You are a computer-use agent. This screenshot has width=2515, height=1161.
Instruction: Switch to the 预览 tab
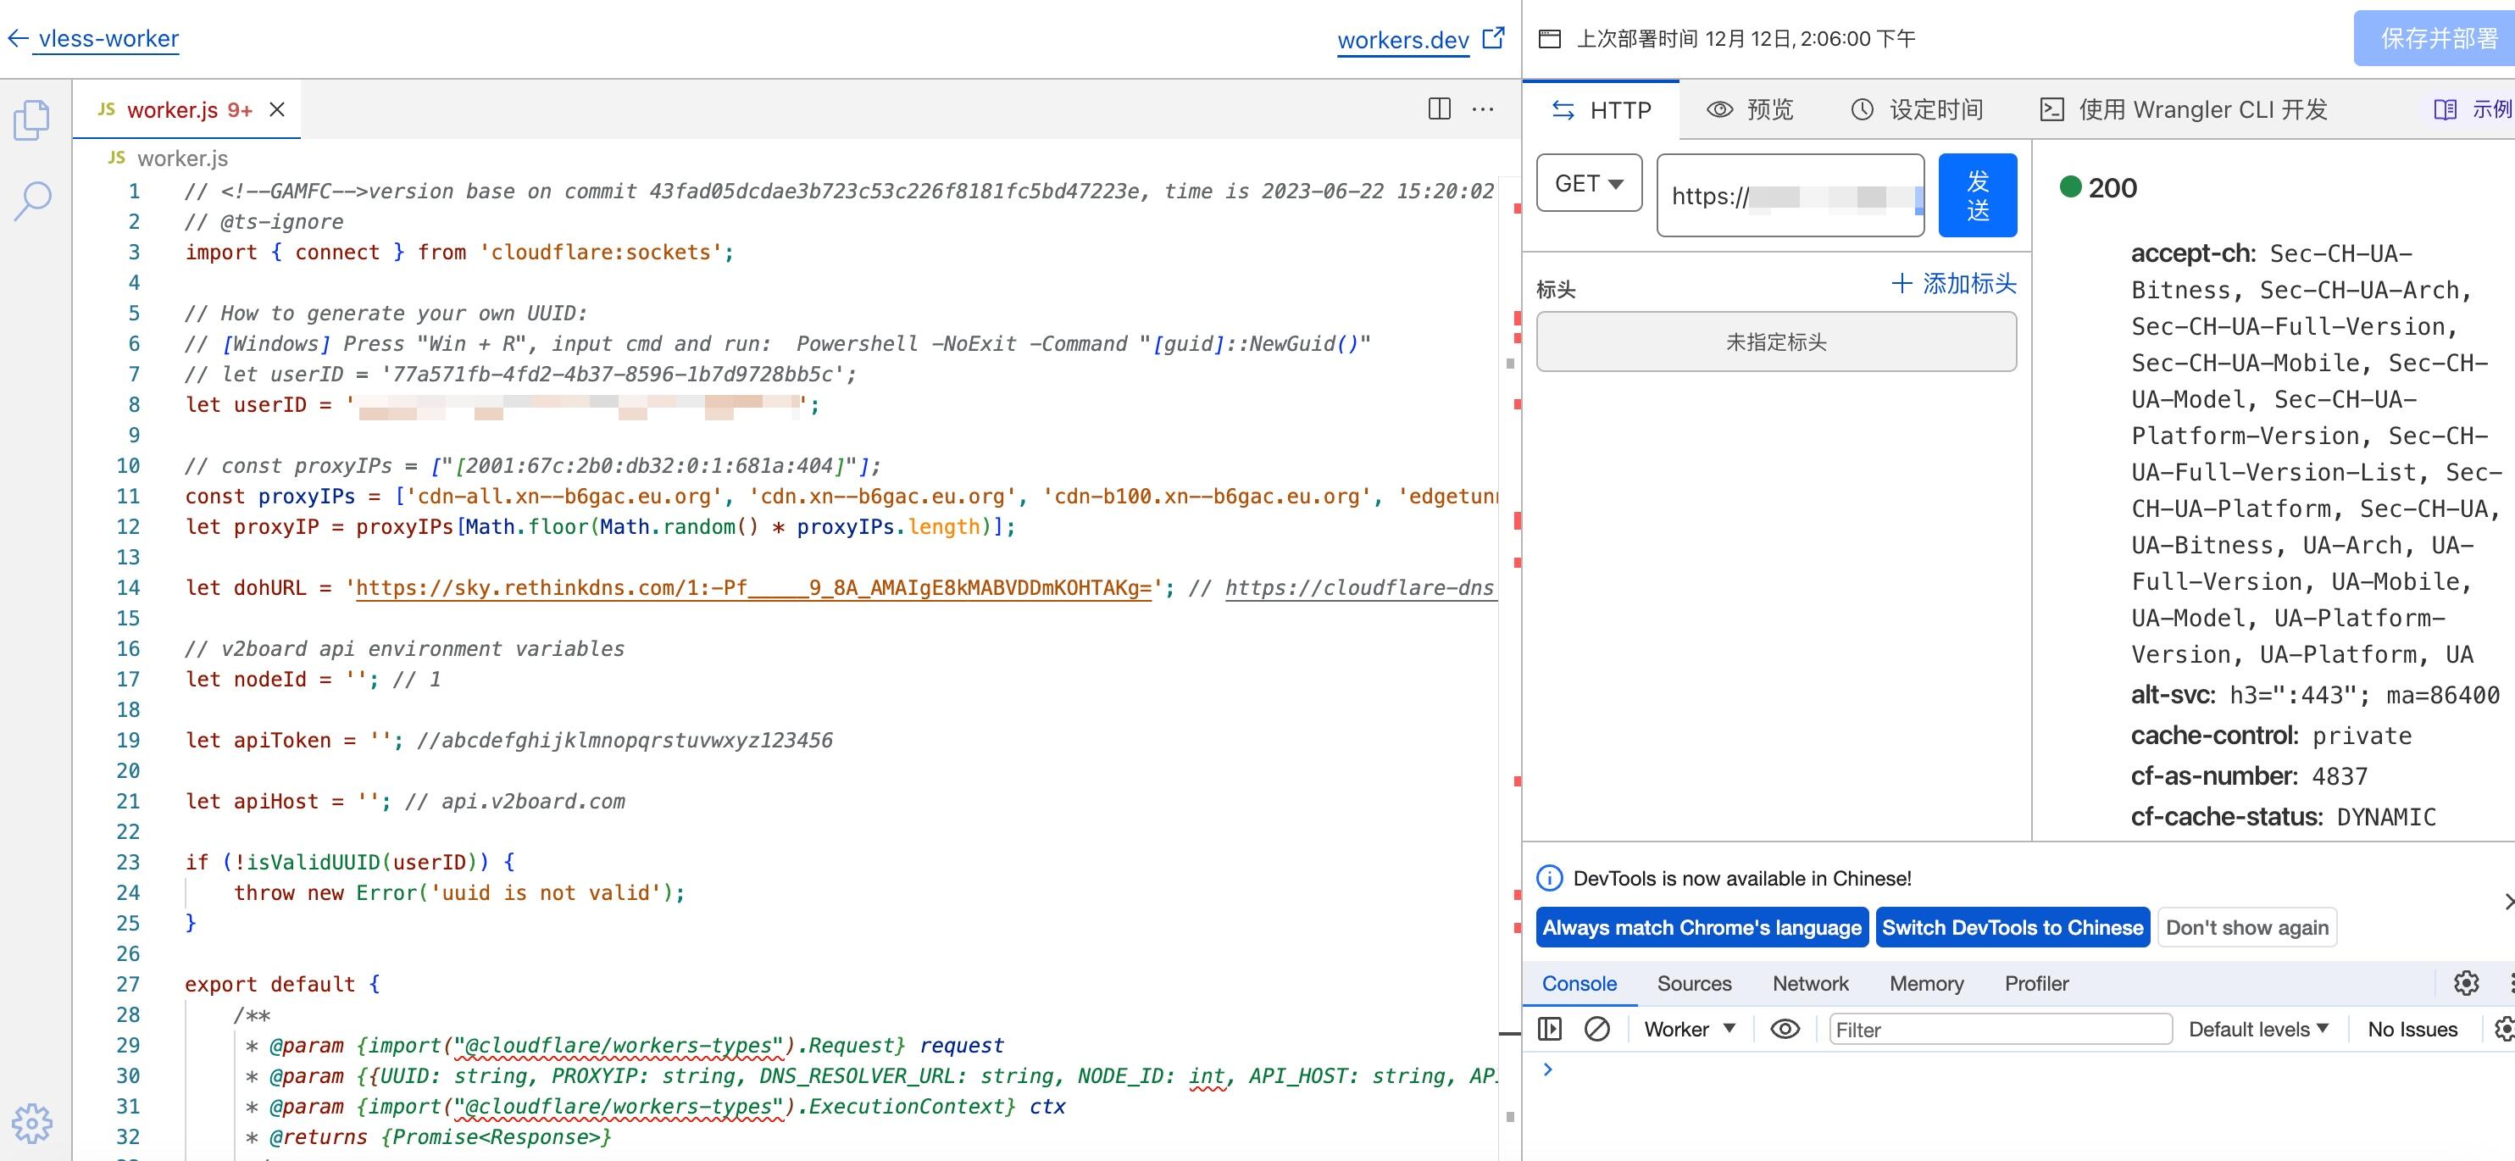1750,109
